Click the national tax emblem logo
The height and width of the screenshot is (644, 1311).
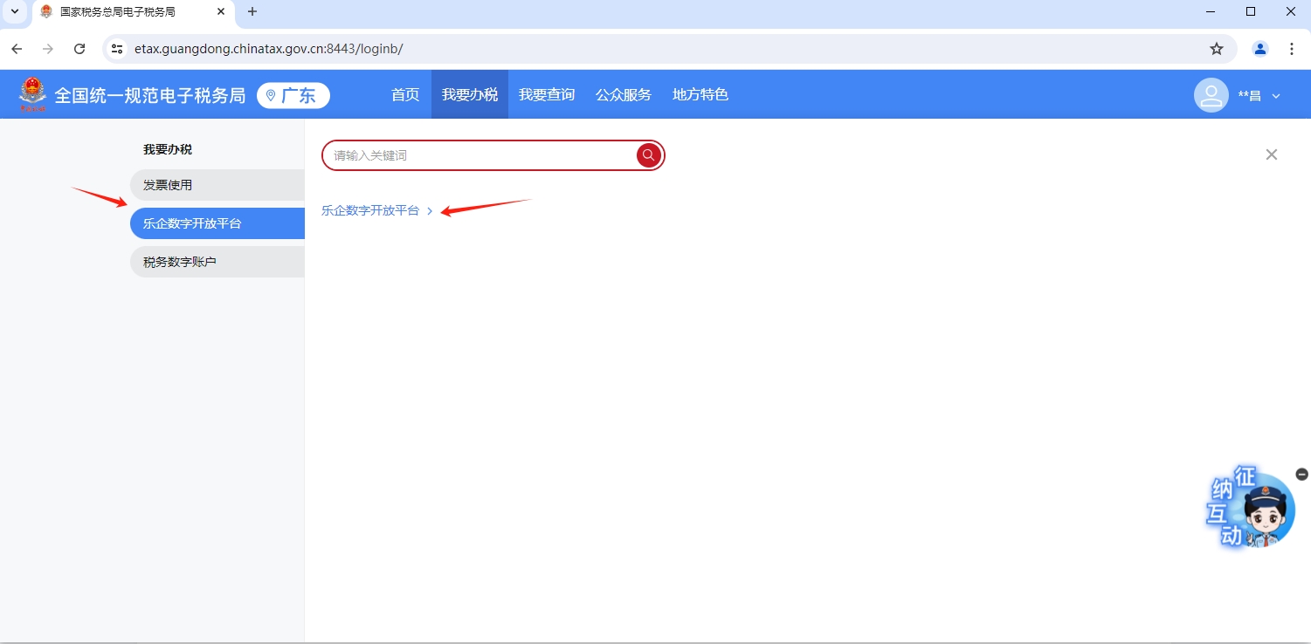point(33,94)
